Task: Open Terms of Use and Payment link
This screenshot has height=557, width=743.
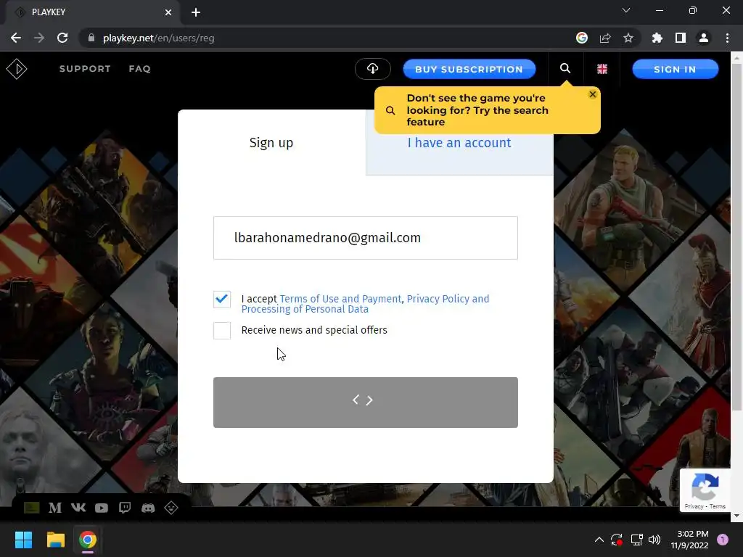Action: click(340, 299)
